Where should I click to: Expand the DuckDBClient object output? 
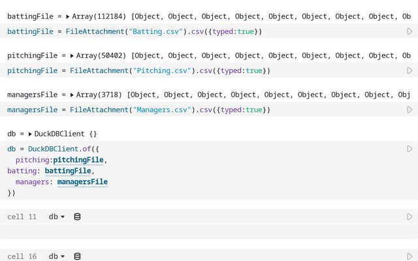[x=30, y=134]
